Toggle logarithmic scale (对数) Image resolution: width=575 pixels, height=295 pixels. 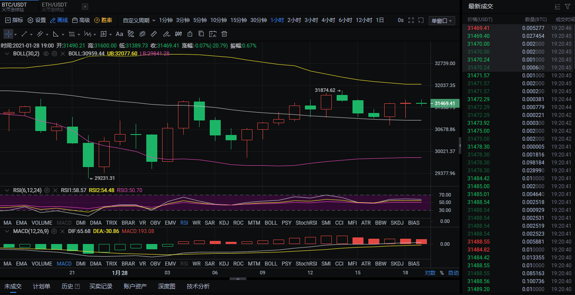pos(430,273)
